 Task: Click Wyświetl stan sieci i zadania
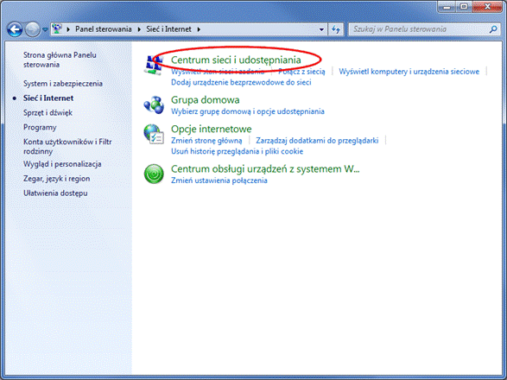pyautogui.click(x=218, y=72)
